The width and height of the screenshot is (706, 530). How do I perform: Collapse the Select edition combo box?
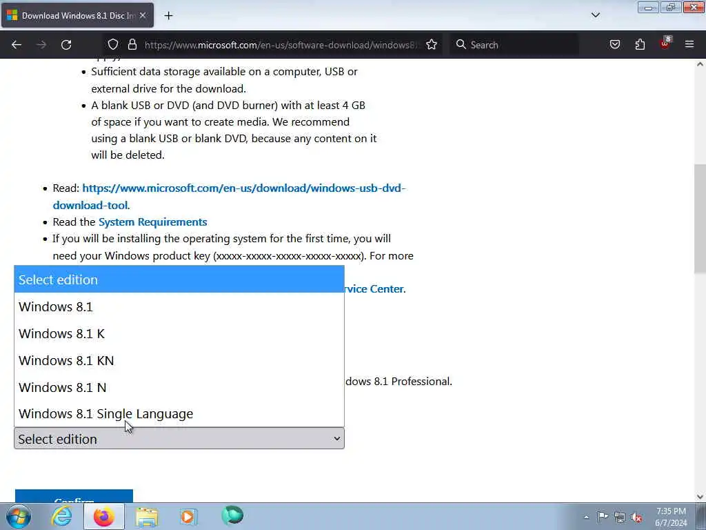pos(179,438)
